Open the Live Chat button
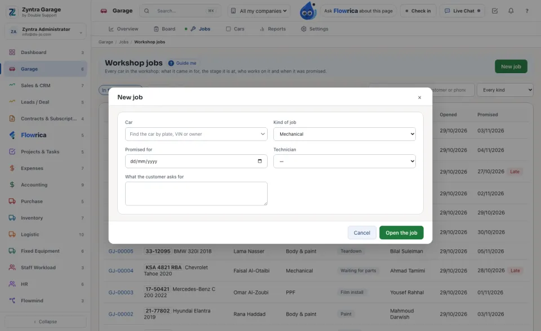This screenshot has height=331, width=541. click(462, 11)
